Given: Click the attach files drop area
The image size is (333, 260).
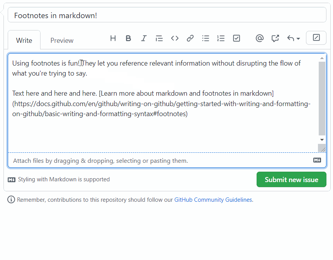Looking at the screenshot, I should 100,161.
